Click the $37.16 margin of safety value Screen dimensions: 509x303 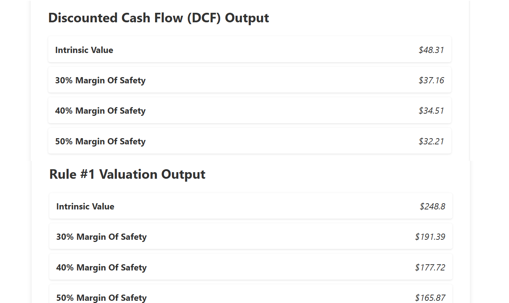click(x=431, y=80)
